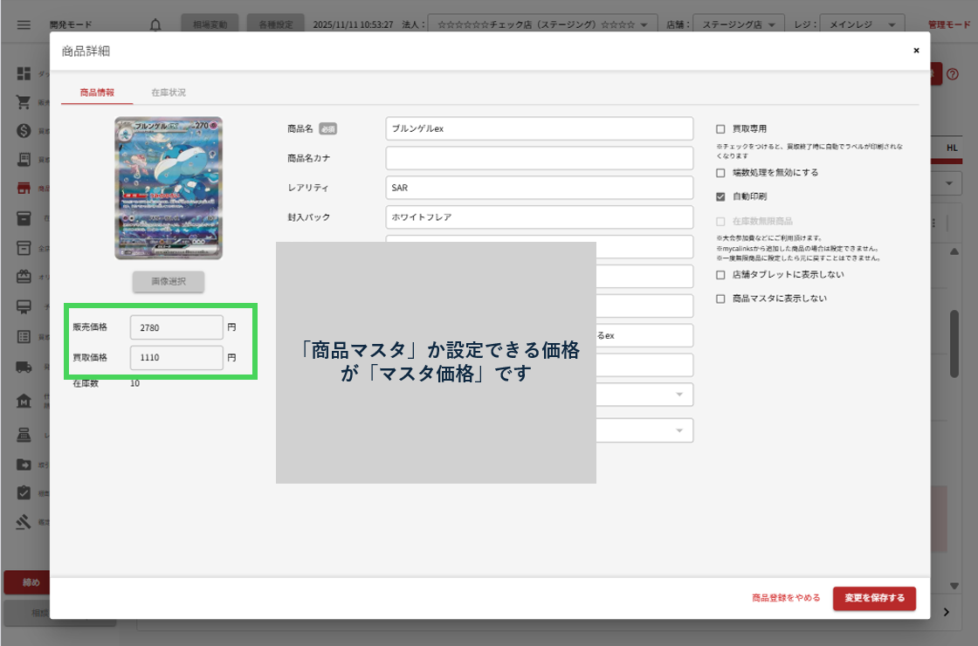Click the 商品登録をやめる link
The image size is (978, 646).
coord(786,598)
